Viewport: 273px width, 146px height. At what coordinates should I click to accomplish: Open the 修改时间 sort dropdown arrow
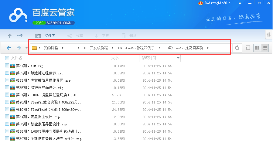coord(178,58)
